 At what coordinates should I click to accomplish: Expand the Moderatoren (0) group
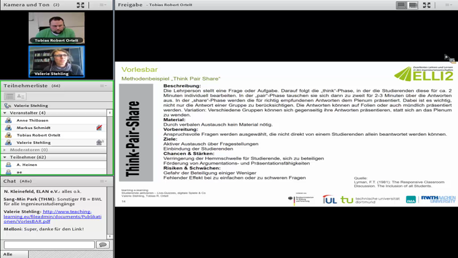5,150
